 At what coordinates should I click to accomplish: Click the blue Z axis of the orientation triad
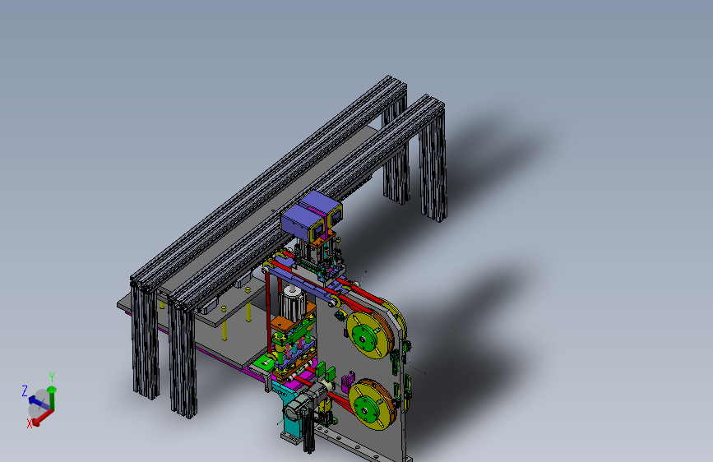tap(39, 403)
